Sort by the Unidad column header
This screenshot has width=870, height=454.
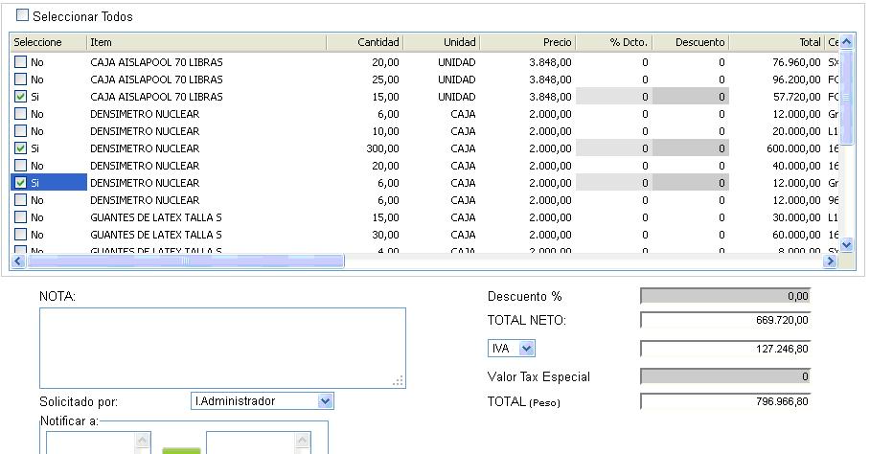point(441,42)
